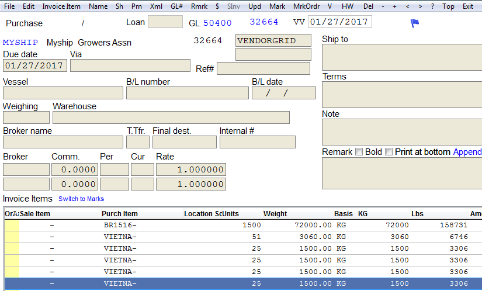Click the Warehouse input field
482x291 pixels.
(171, 117)
